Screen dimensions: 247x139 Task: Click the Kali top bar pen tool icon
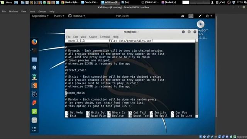(x=200, y=16)
